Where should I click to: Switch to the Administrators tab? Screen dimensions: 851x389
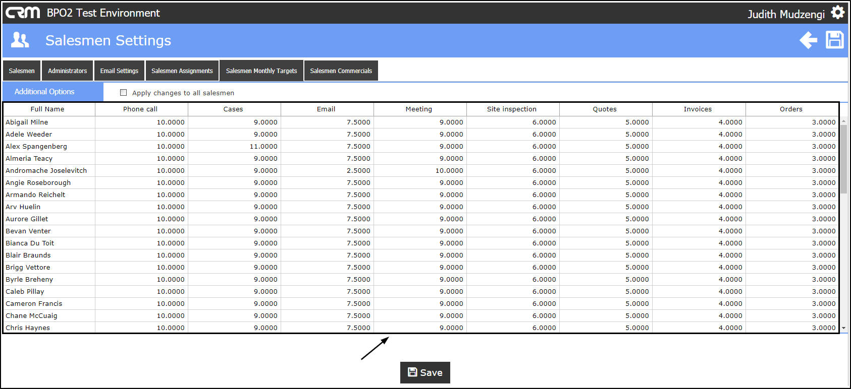click(x=67, y=71)
